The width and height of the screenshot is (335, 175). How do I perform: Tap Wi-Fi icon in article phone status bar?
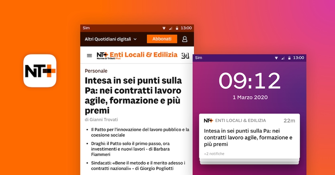click(x=164, y=28)
